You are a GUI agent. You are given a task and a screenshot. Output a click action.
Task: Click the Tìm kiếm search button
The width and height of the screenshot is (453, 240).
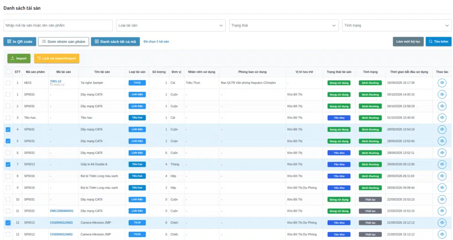pos(438,41)
